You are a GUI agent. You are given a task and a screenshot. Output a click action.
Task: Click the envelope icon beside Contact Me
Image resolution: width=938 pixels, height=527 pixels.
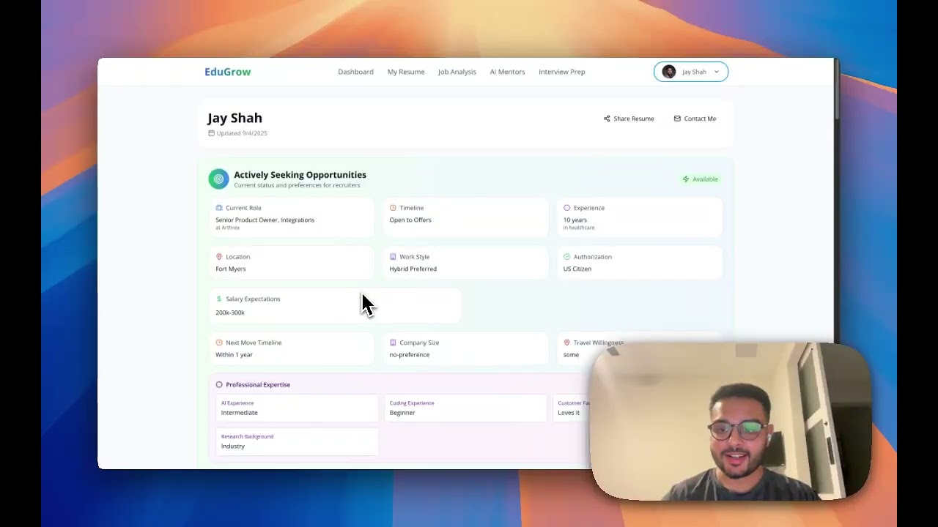(677, 119)
